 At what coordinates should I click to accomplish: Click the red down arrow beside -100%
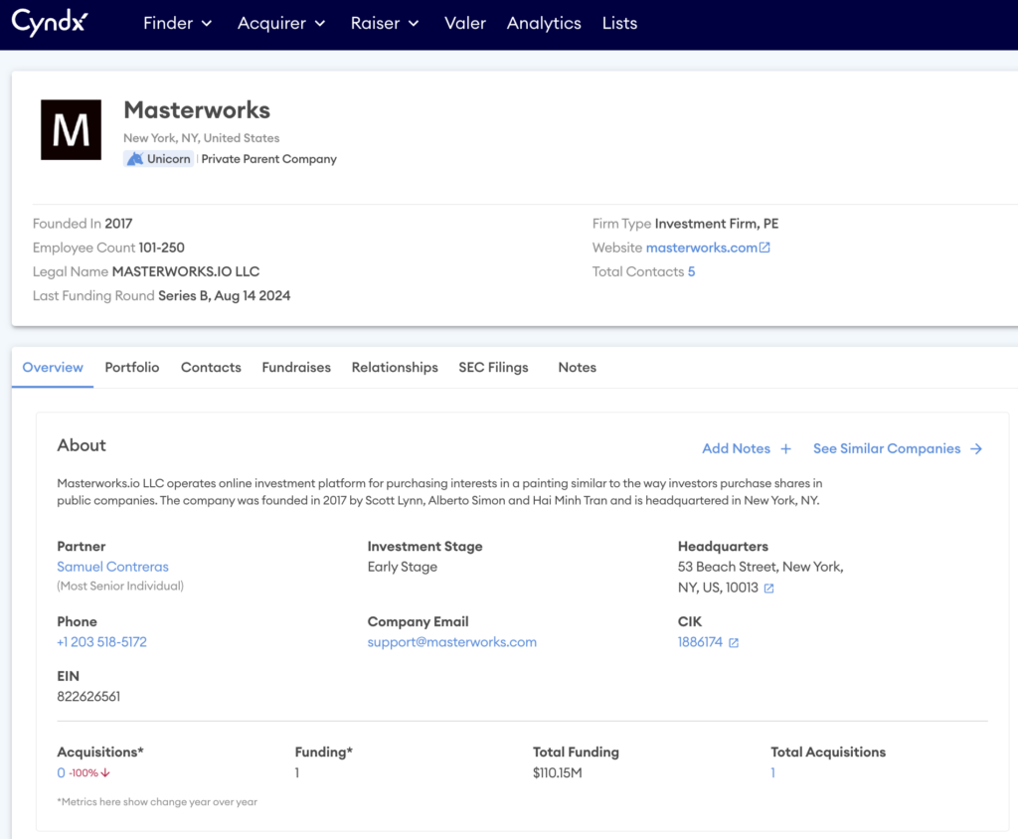pos(105,772)
